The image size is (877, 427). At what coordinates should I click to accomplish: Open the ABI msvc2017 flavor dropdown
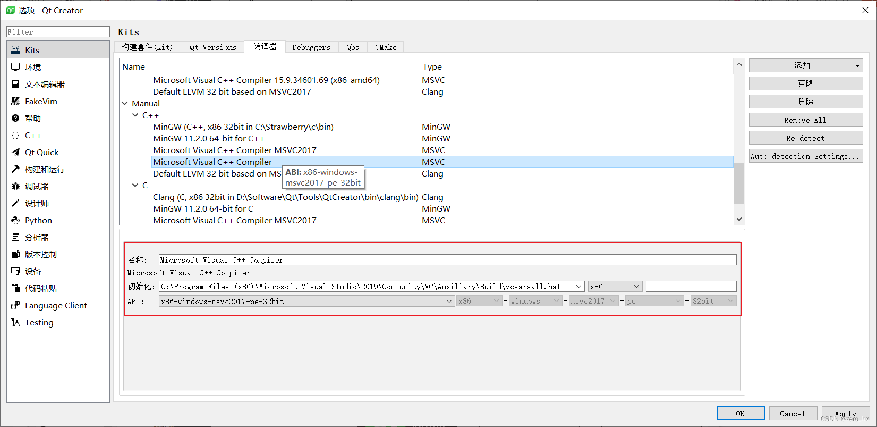tap(593, 301)
